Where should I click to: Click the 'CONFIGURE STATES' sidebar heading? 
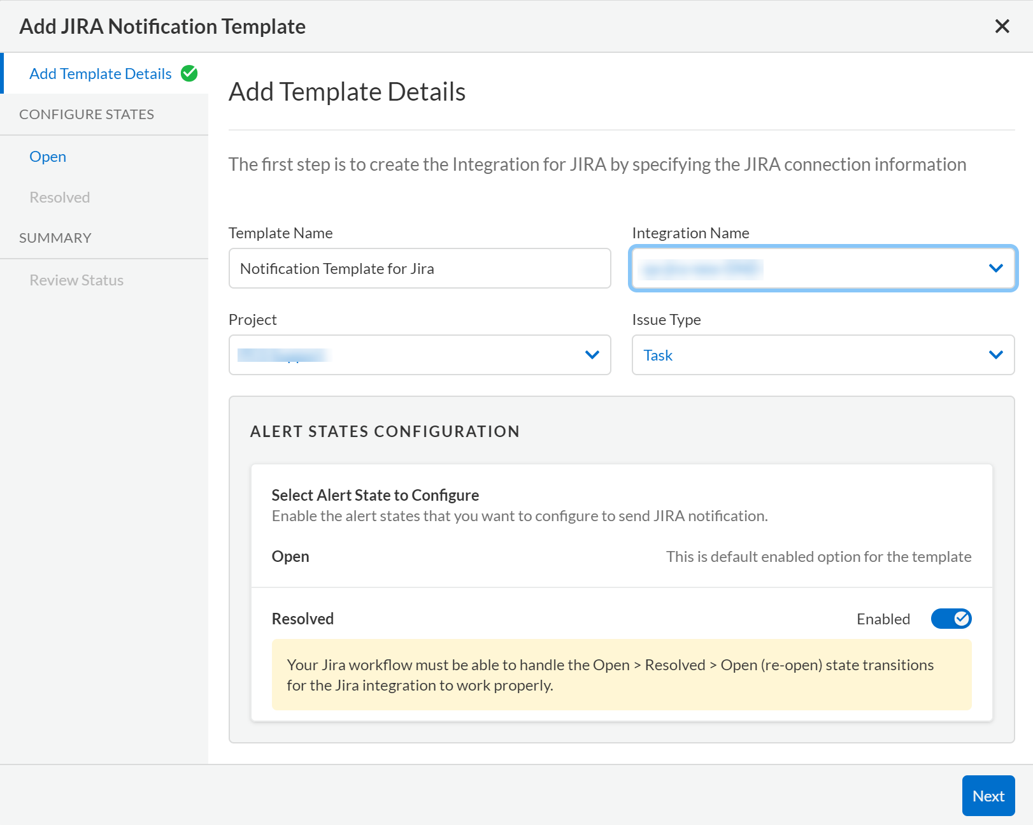(x=87, y=115)
